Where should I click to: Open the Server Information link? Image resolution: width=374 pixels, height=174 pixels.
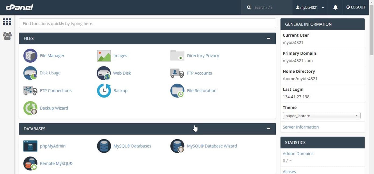coord(301,127)
